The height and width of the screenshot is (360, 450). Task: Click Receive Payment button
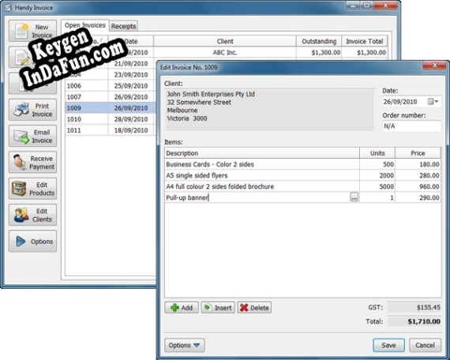pyautogui.click(x=32, y=163)
